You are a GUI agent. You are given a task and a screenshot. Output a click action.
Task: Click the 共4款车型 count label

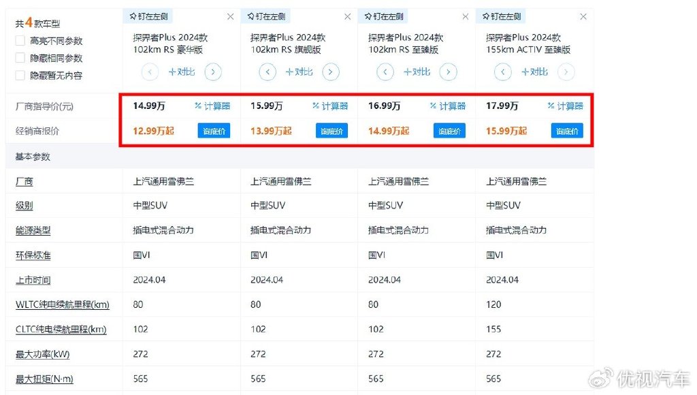tap(37, 22)
